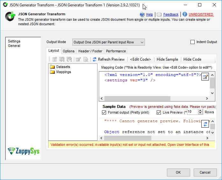Screen dimensions: 222x180
Task: Uncheck Format output (Pretty print)
Action: (104, 112)
